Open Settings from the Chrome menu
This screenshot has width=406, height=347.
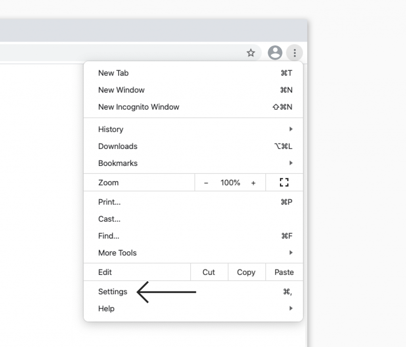(x=113, y=292)
